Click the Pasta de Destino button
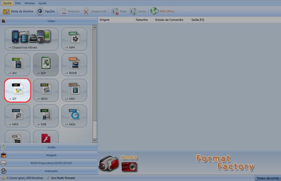The image size is (281, 181). (x=17, y=11)
